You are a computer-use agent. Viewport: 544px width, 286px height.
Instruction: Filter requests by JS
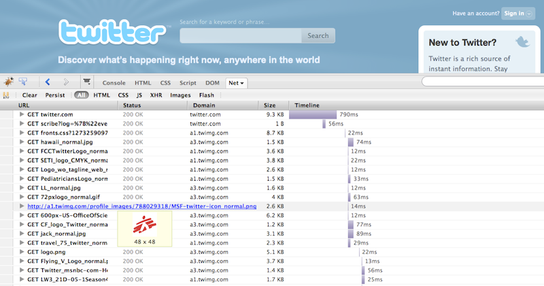coord(139,95)
